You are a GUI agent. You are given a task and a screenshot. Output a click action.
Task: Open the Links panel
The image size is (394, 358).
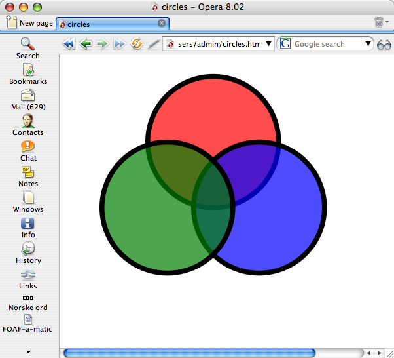(x=27, y=279)
